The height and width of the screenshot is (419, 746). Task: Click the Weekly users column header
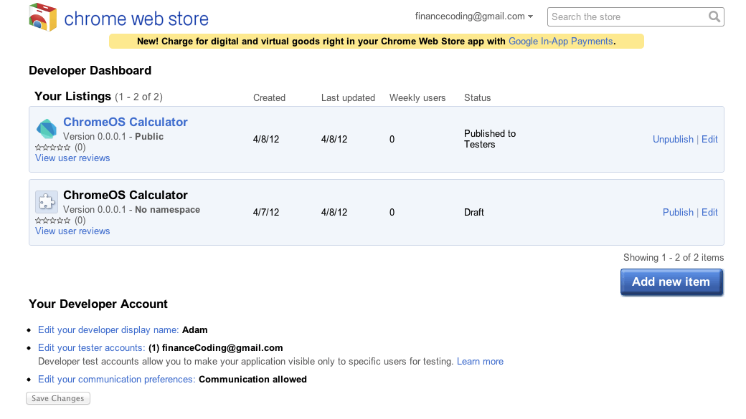pyautogui.click(x=417, y=98)
